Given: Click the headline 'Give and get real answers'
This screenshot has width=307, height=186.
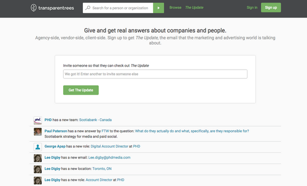Looking at the screenshot, I should click(155, 30).
